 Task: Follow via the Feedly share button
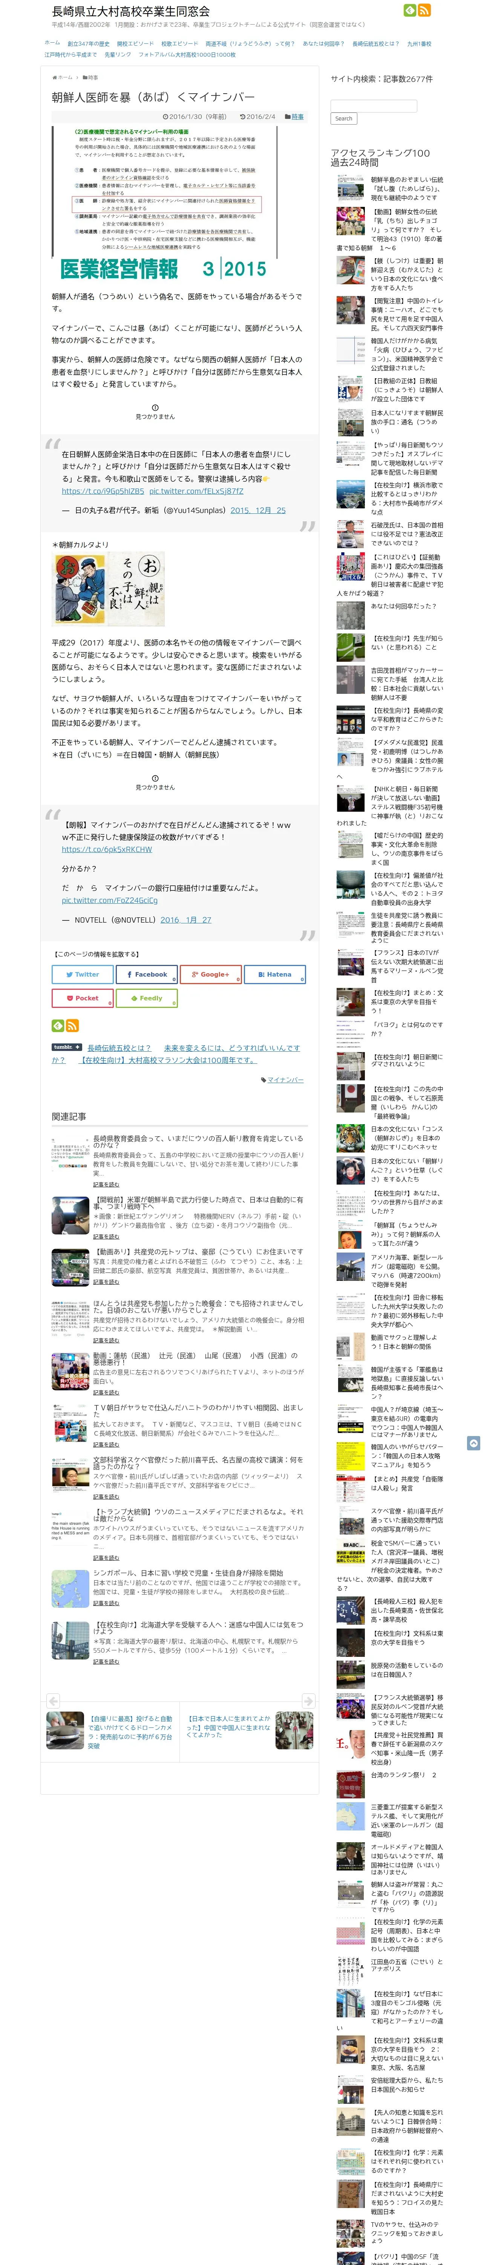[x=147, y=998]
